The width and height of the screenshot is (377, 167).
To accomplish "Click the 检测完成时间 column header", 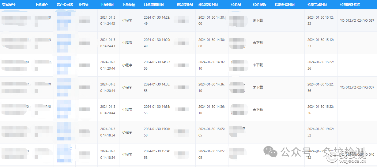I will click(x=317, y=5).
